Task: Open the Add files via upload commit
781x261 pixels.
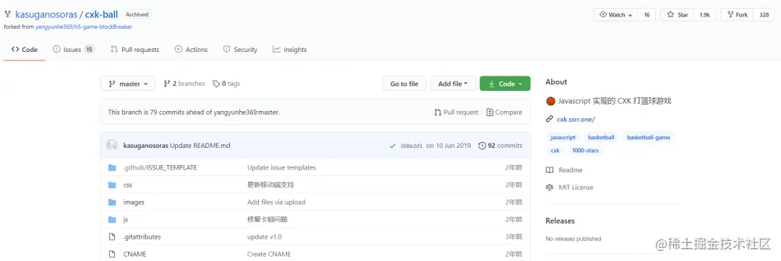Action: (276, 203)
